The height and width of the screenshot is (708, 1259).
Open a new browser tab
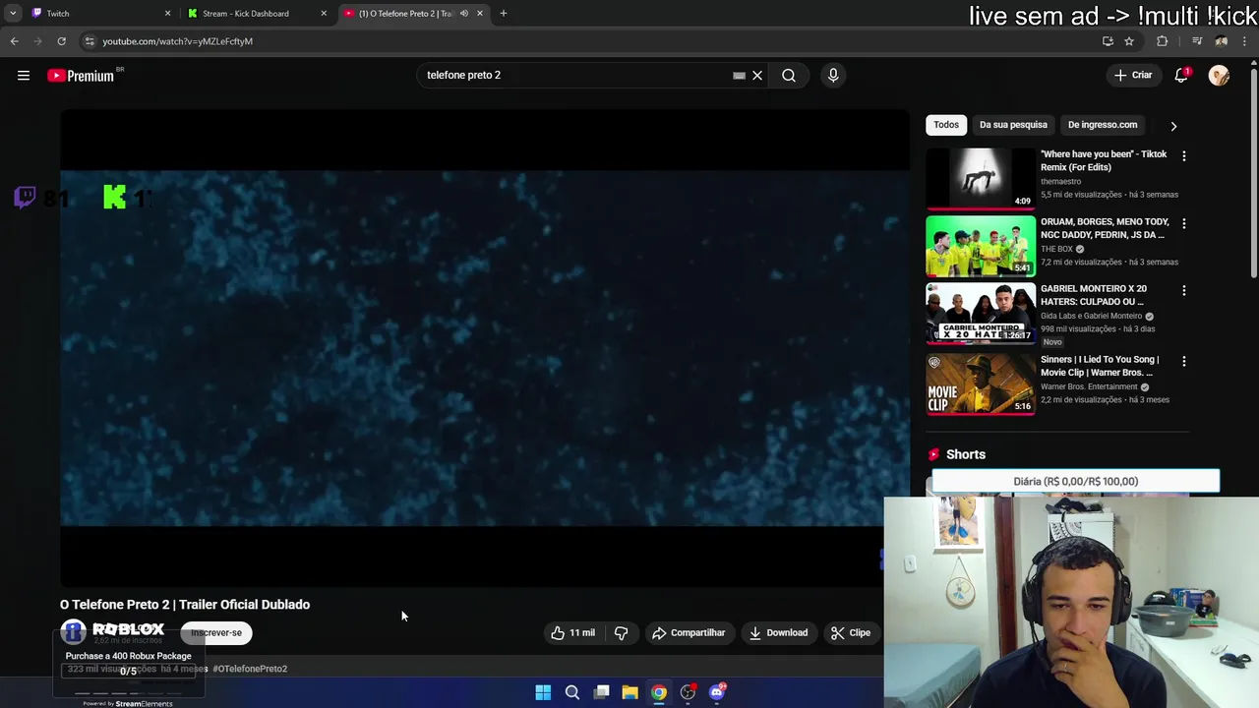[504, 13]
